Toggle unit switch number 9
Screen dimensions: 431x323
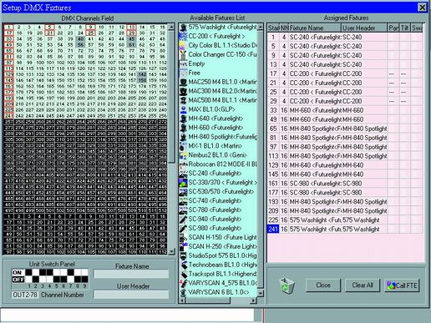(x=84, y=275)
